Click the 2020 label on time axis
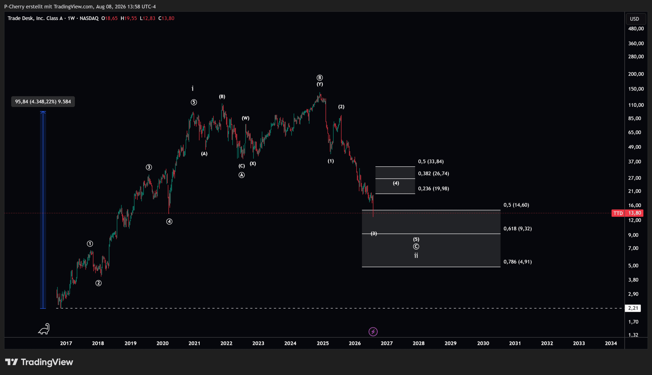The width and height of the screenshot is (652, 375). click(x=163, y=343)
